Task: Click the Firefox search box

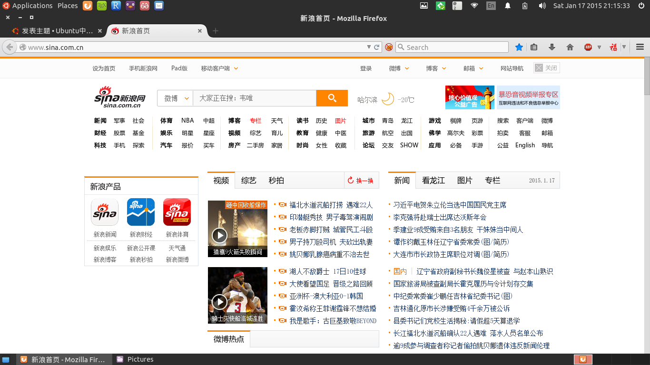Action: [x=452, y=47]
